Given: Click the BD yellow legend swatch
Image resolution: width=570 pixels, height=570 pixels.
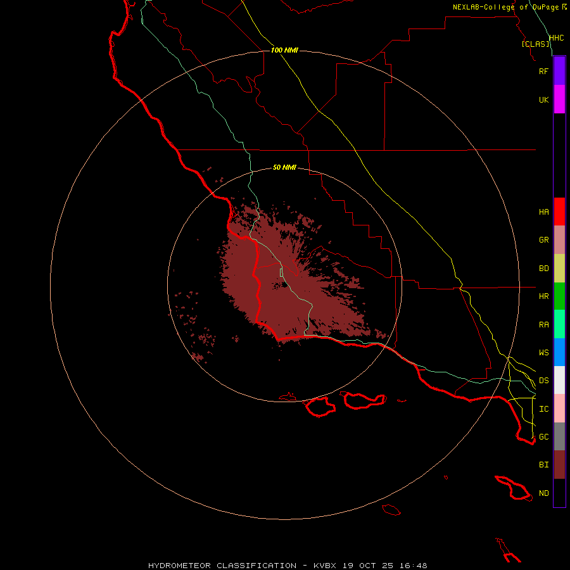Looking at the screenshot, I should (x=559, y=269).
